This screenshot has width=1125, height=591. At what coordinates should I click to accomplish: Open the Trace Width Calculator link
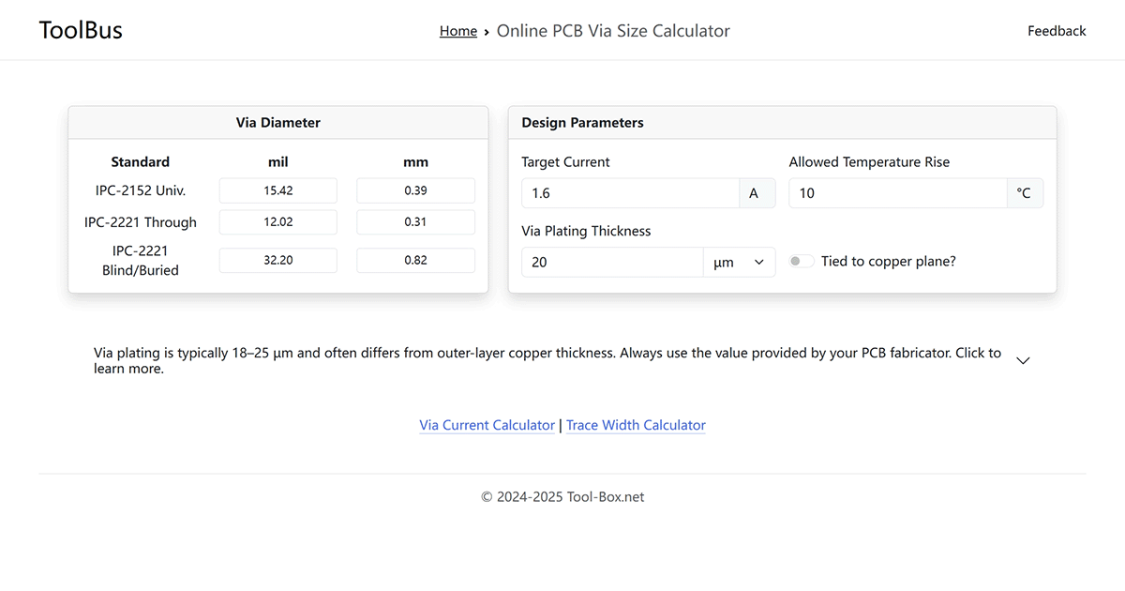(x=636, y=425)
